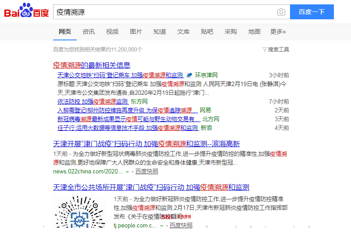This screenshot has height=234, width=351.
Task: Open 疫情溯源的最新相关信息 heading link
Action: [x=91, y=65]
